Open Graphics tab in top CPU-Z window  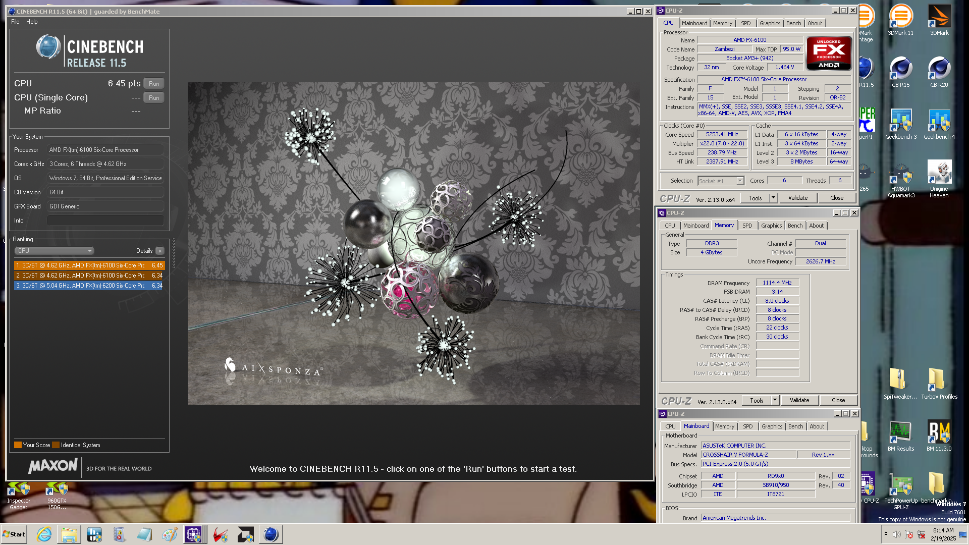[770, 23]
